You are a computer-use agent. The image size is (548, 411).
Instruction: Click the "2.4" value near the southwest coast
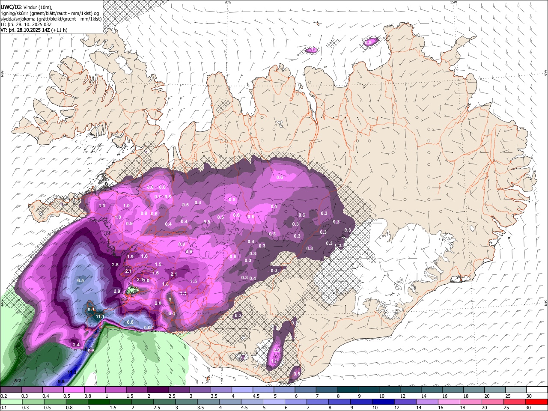(x=77, y=345)
